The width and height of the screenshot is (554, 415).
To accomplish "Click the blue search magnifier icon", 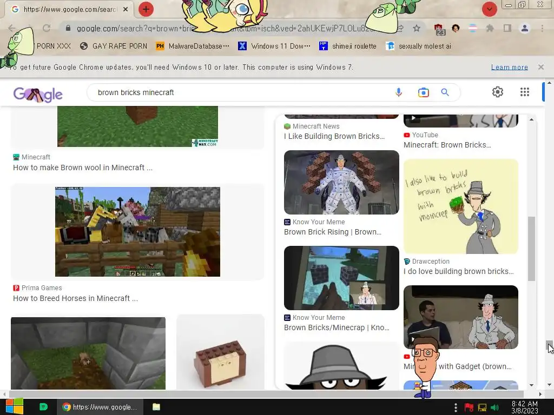I will [x=445, y=92].
